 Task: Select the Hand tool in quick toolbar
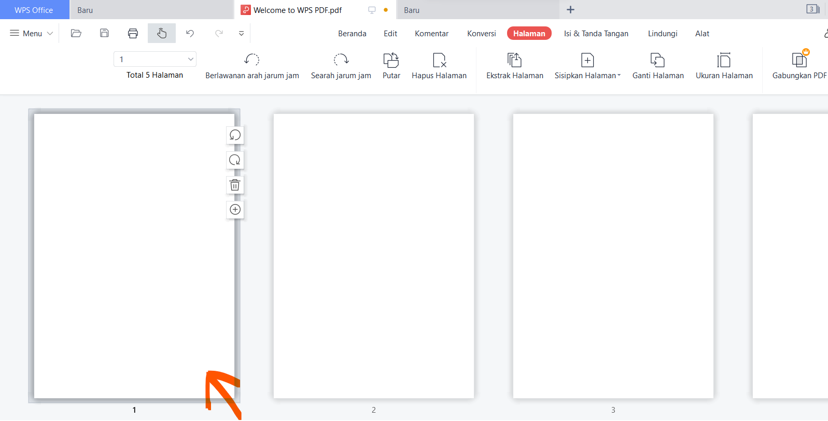coord(162,33)
